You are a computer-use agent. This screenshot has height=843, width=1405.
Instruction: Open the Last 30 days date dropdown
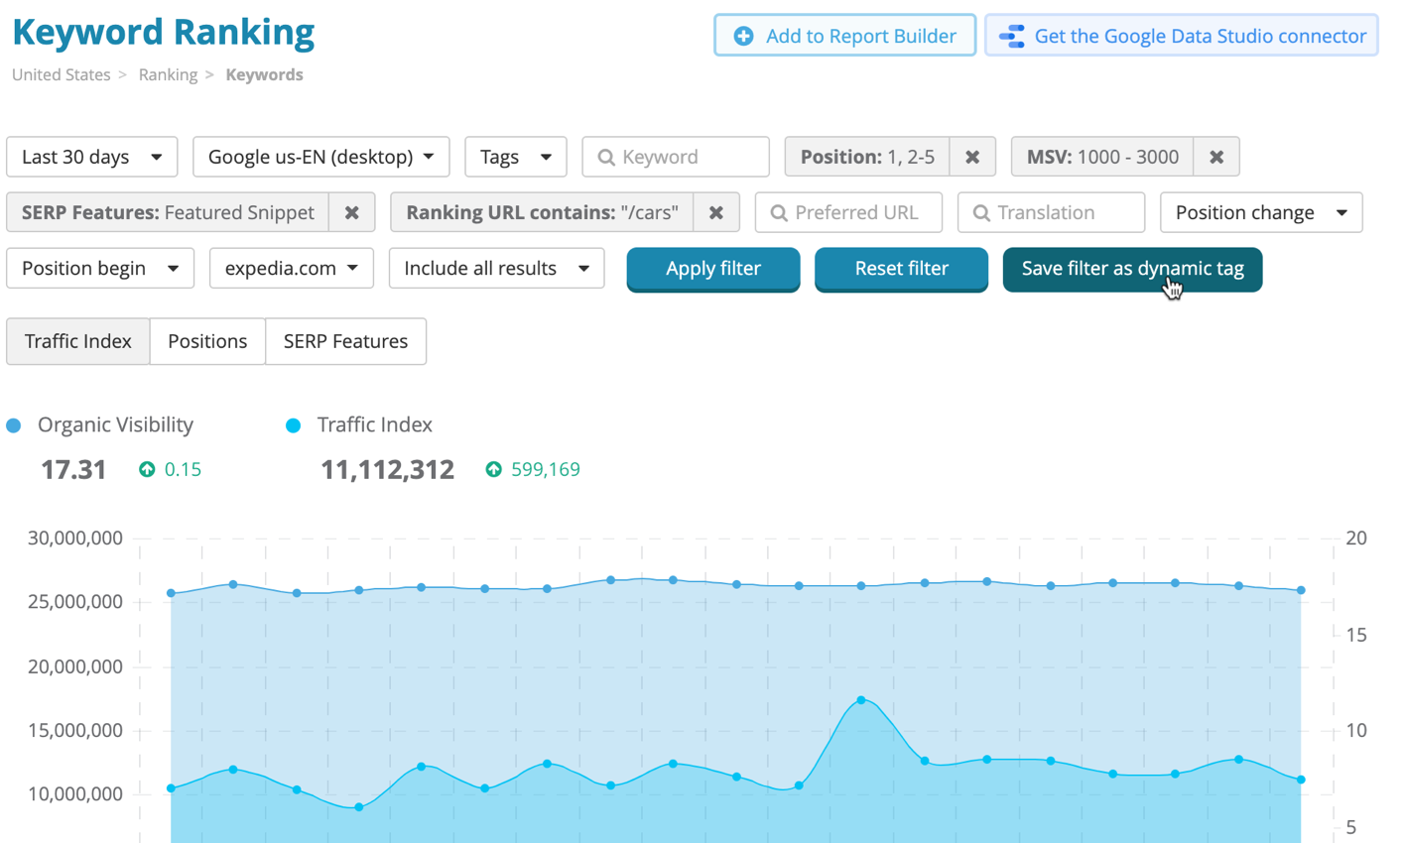click(x=91, y=157)
